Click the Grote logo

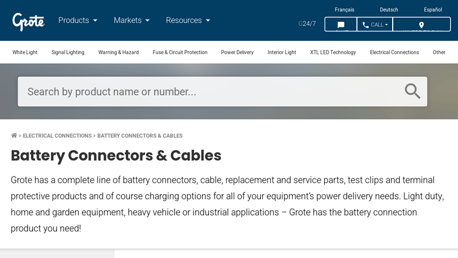[28, 22]
